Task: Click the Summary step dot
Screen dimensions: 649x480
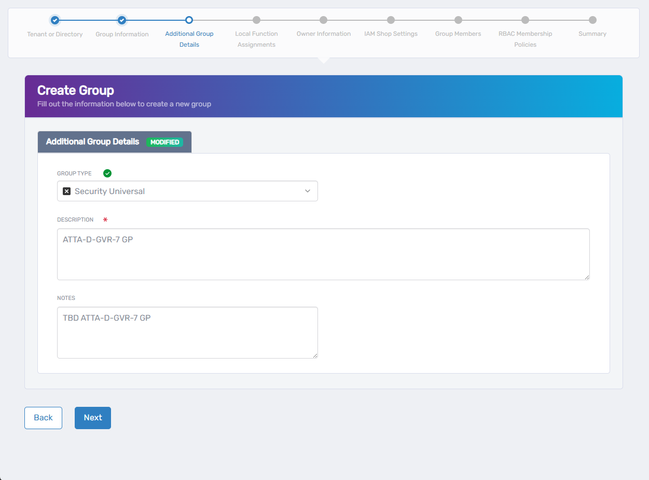Action: [x=592, y=20]
